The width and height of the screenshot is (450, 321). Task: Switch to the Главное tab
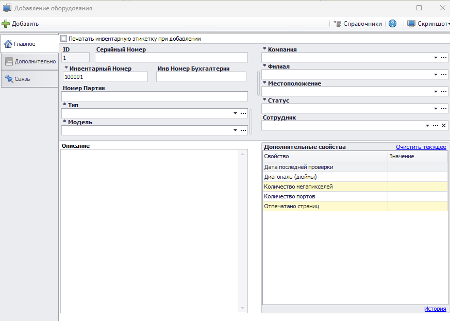tap(29, 44)
